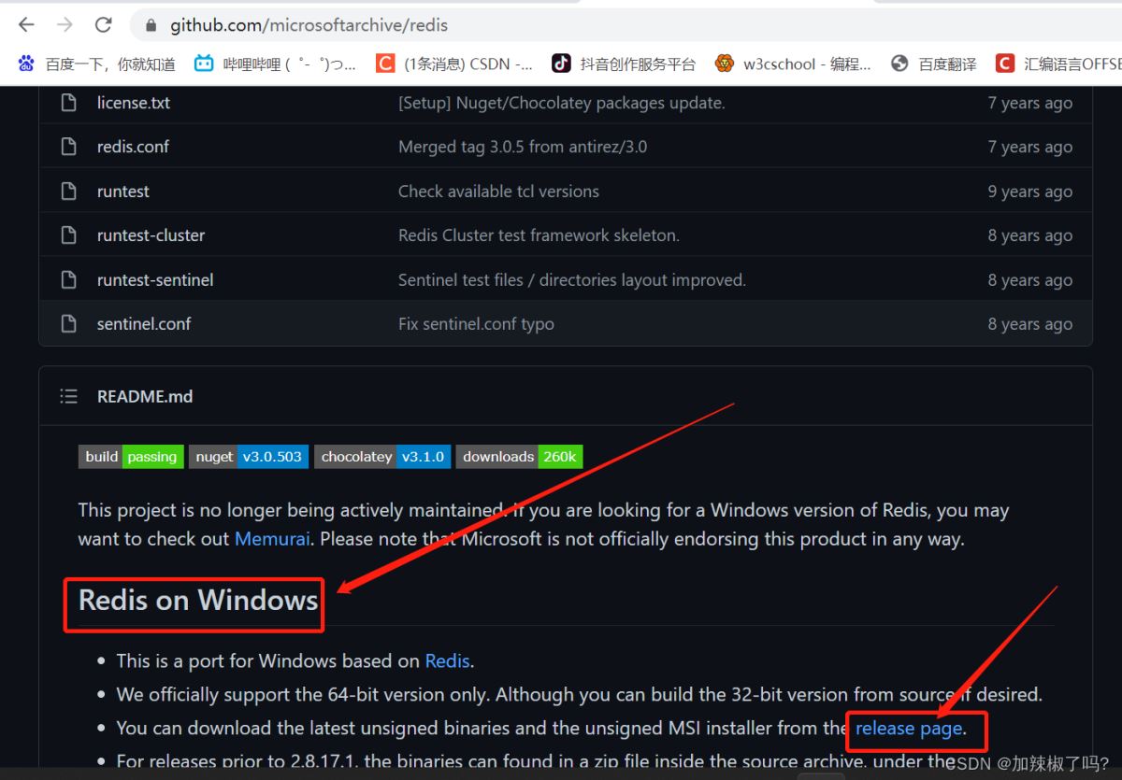Click "8 years ago" in the runtest-cluster row
The width and height of the screenshot is (1122, 780).
point(1030,235)
